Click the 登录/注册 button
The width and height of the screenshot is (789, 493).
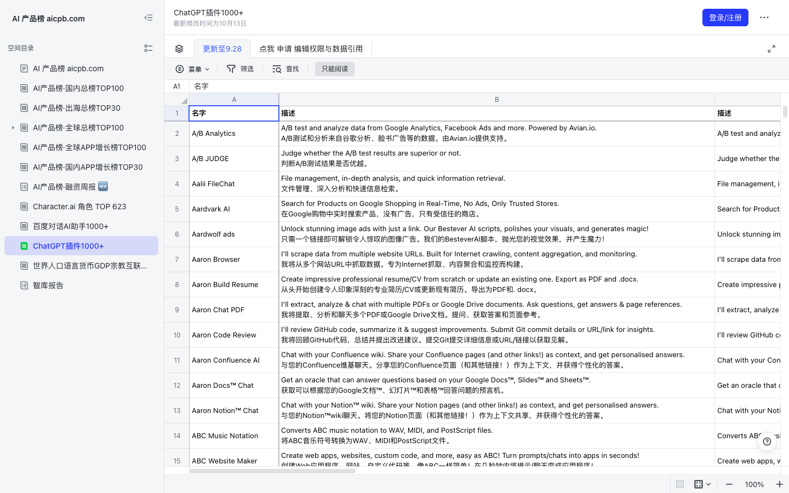coord(725,18)
